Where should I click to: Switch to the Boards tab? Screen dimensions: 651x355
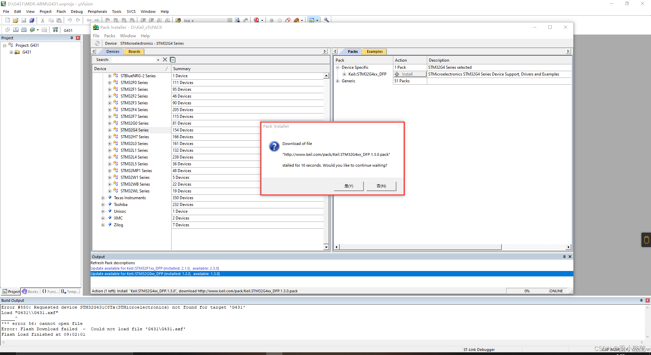pos(134,51)
